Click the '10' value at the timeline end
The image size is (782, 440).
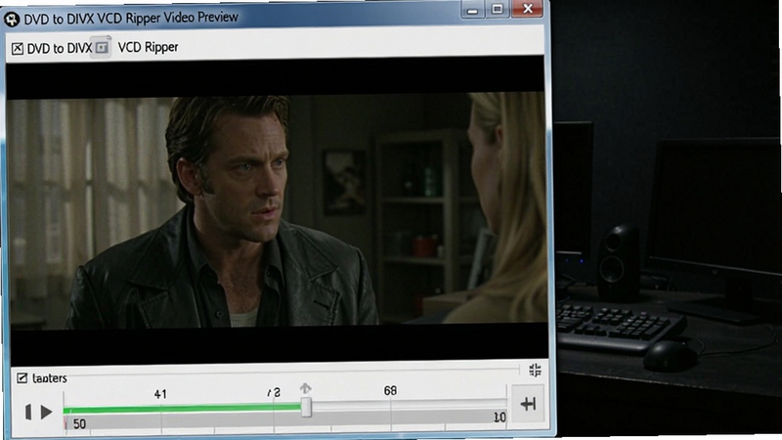point(500,418)
